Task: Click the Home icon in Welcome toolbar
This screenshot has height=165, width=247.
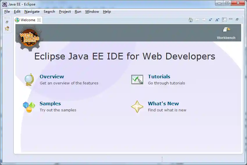Action: [x=191, y=20]
